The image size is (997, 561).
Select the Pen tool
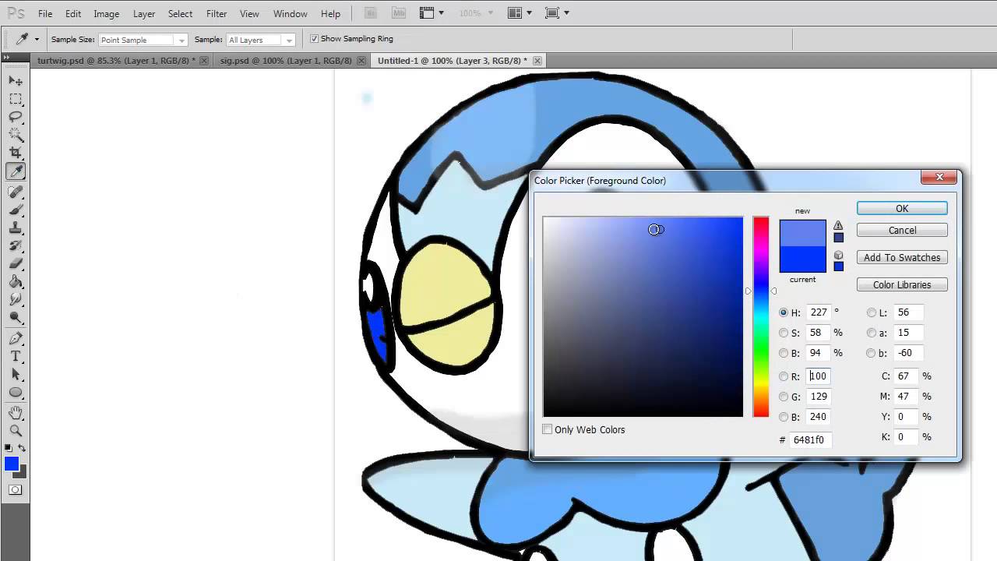[16, 338]
